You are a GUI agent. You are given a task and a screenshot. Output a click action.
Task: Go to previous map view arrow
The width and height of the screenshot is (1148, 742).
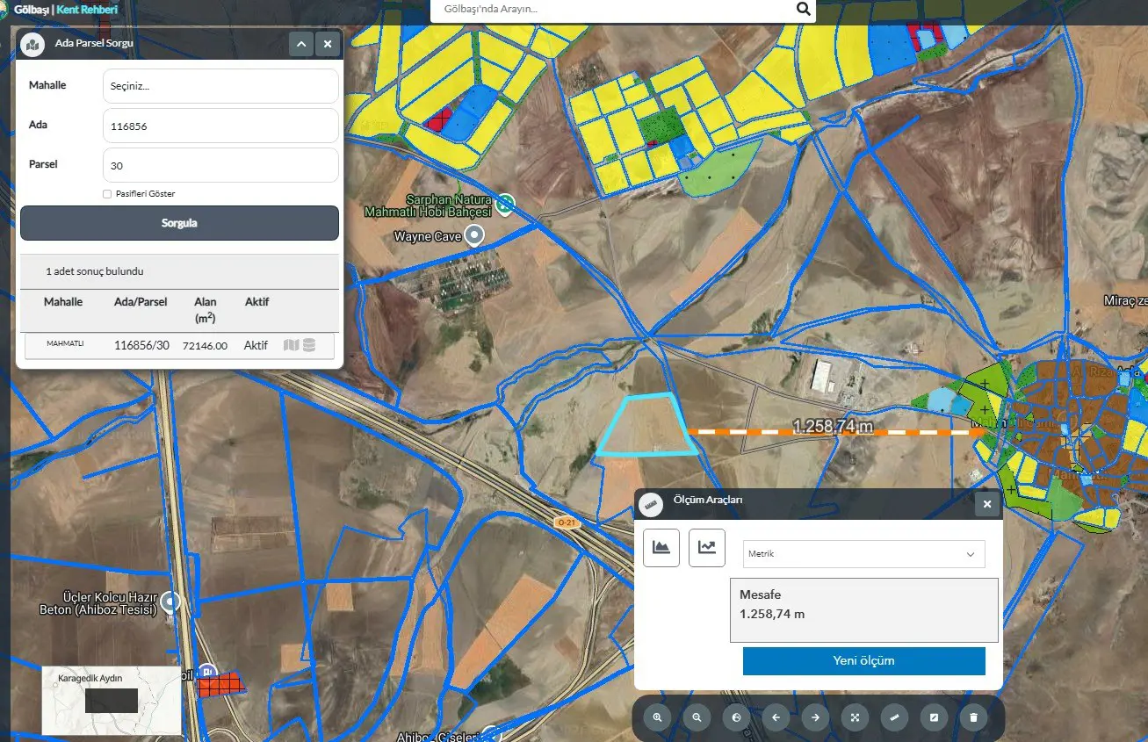(776, 717)
